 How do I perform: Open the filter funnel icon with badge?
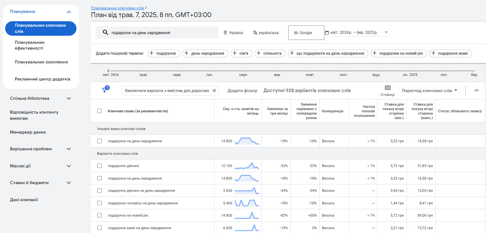click(105, 90)
